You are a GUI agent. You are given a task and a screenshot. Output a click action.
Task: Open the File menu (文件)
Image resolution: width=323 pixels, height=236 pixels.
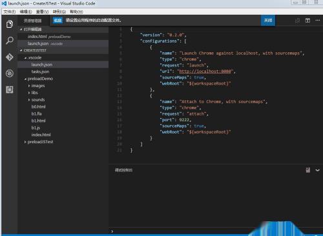coord(10,12)
